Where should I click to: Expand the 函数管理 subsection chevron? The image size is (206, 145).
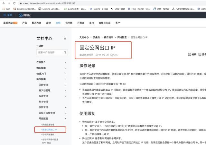(x=65, y=85)
